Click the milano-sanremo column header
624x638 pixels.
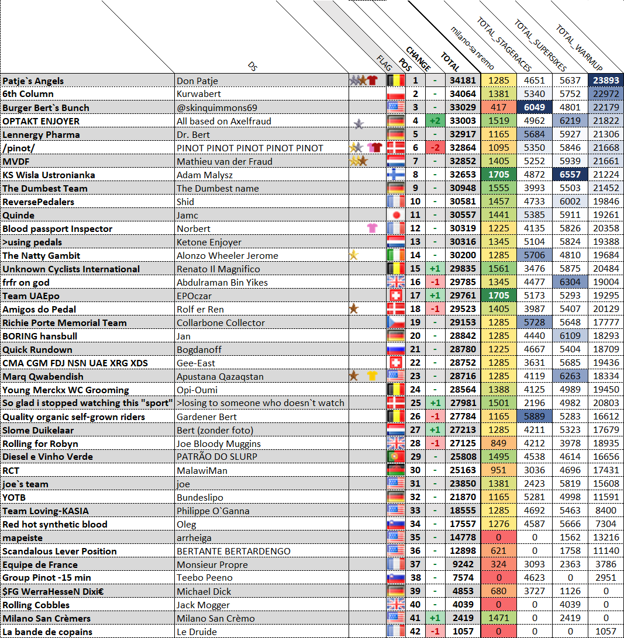click(472, 48)
